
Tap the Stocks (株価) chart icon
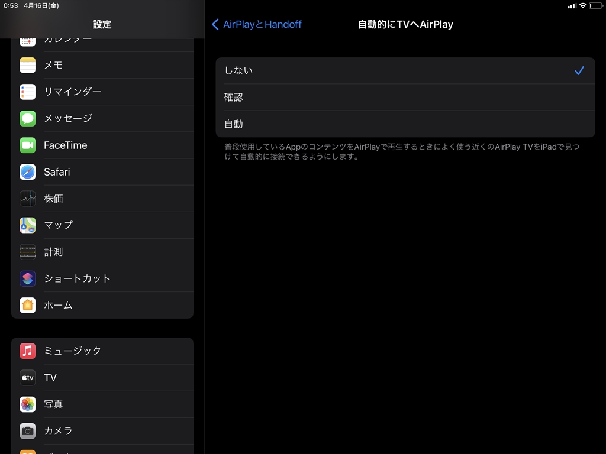pos(27,199)
